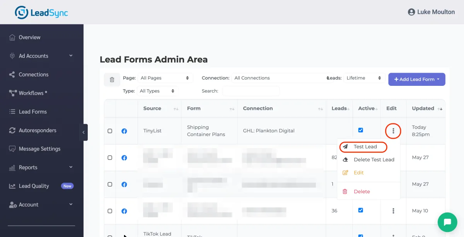The height and width of the screenshot is (237, 464).
Task: Click the Autoresponders refresh icon
Action: (12, 130)
